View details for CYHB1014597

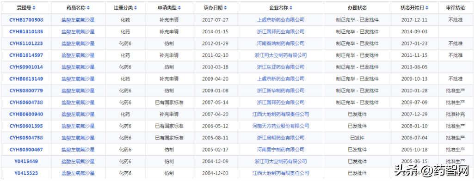[x=26, y=55]
